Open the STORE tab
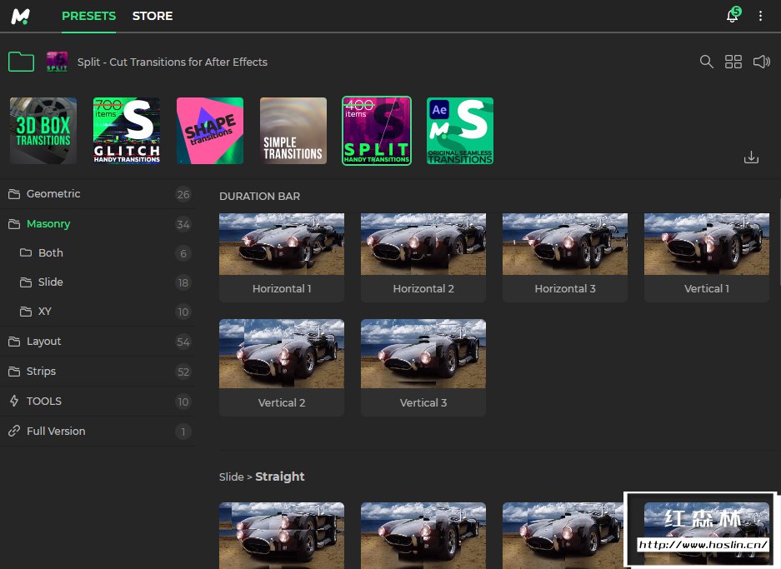The width and height of the screenshot is (781, 569). pos(153,16)
